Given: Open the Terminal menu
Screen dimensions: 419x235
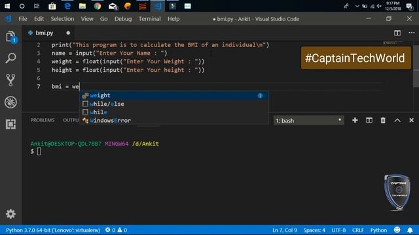Looking at the screenshot, I should click(150, 19).
